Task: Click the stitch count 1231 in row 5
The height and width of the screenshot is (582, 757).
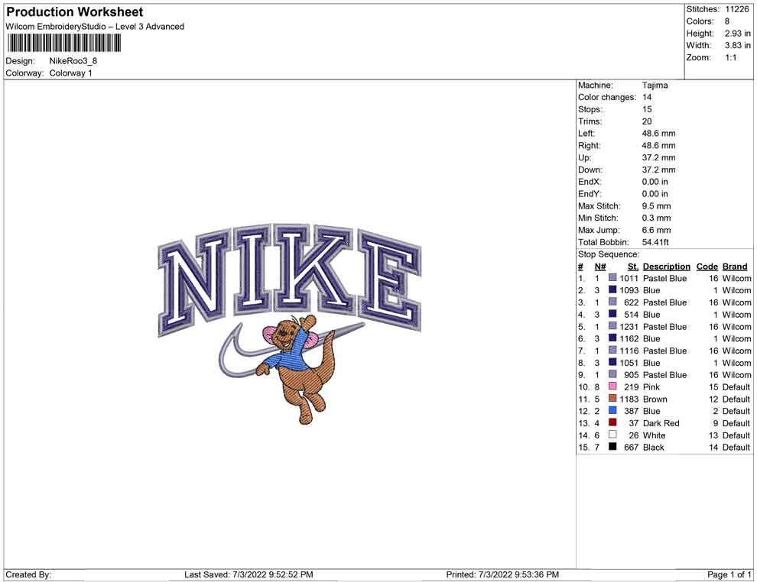Action: 629,326
